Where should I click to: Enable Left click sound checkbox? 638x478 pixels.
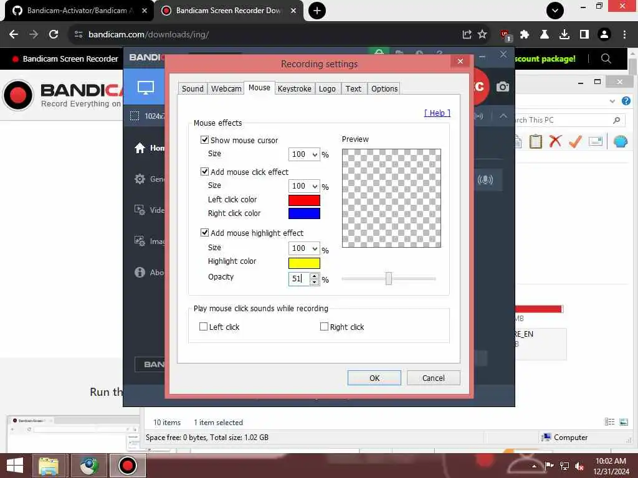point(204,326)
